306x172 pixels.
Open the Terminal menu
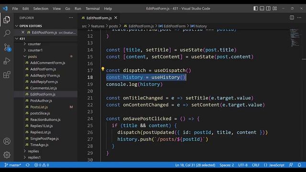pos(93,9)
